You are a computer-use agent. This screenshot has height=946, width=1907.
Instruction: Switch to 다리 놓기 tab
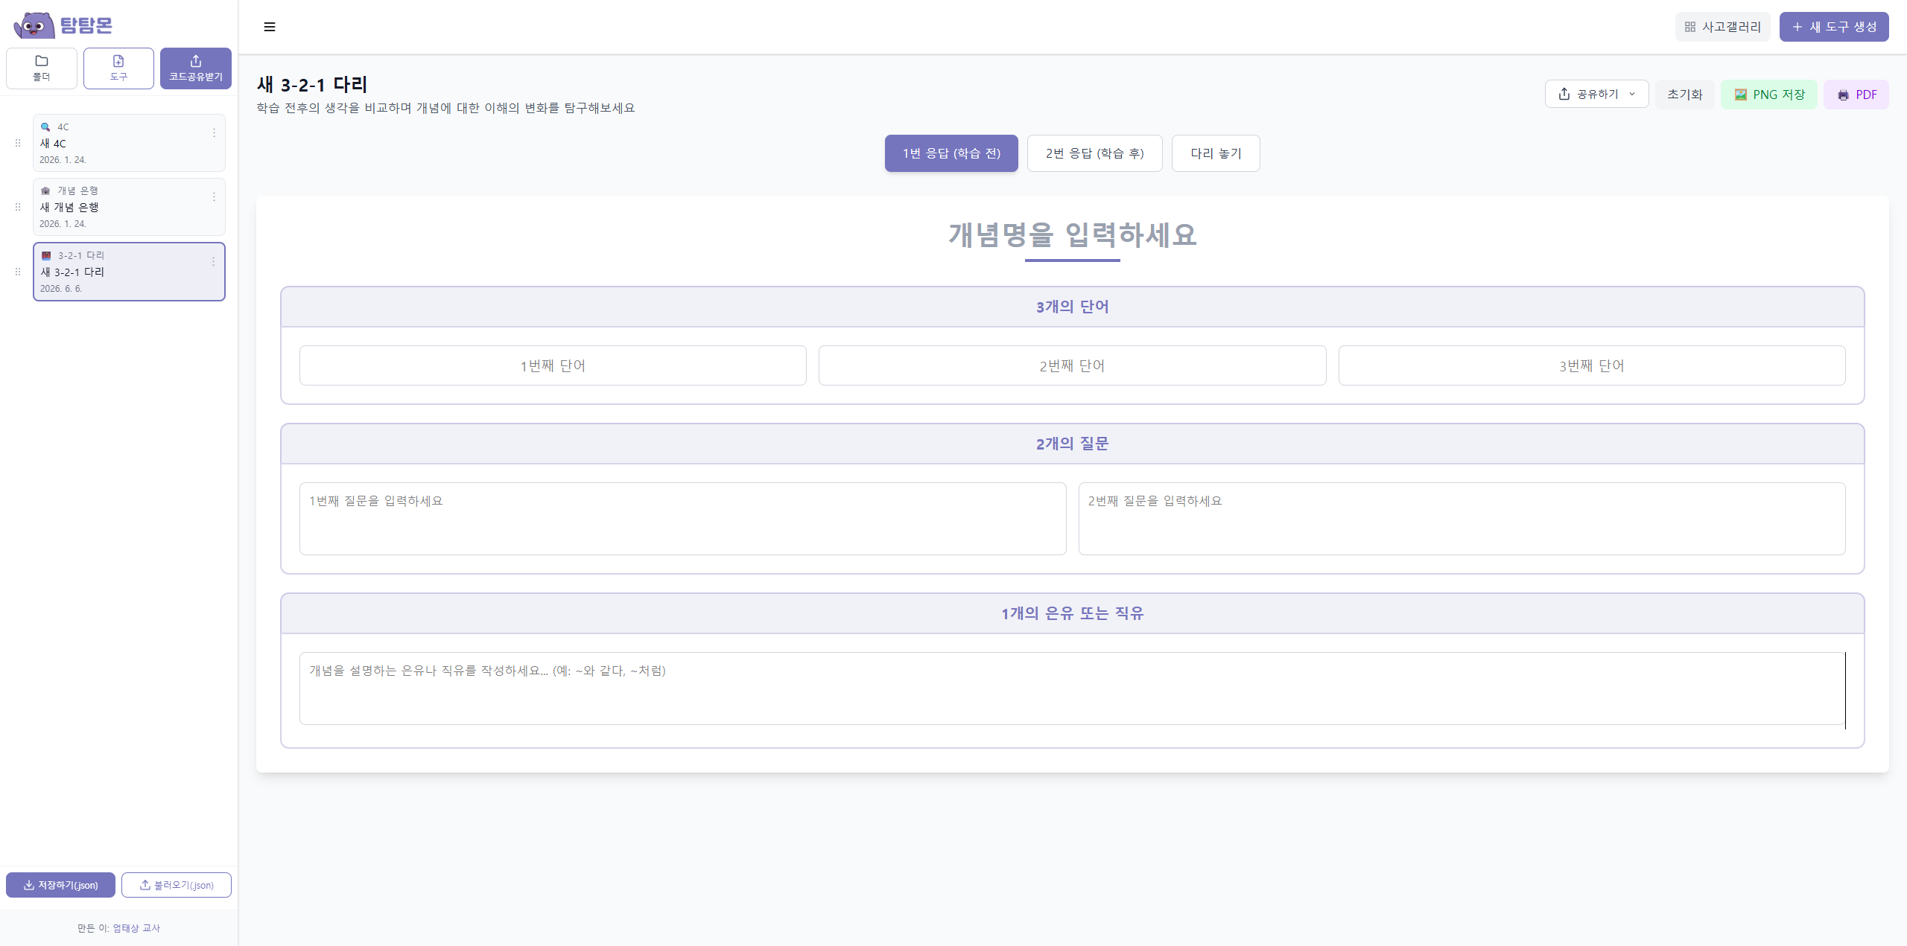coord(1216,153)
